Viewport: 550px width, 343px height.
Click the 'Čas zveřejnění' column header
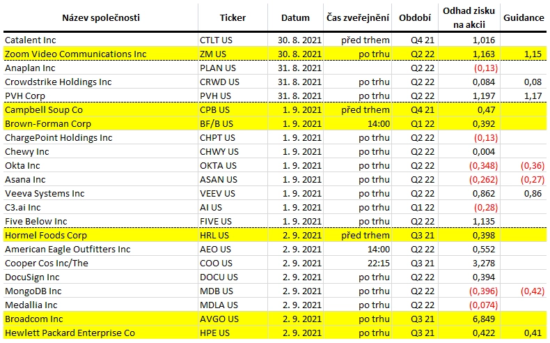(357, 18)
